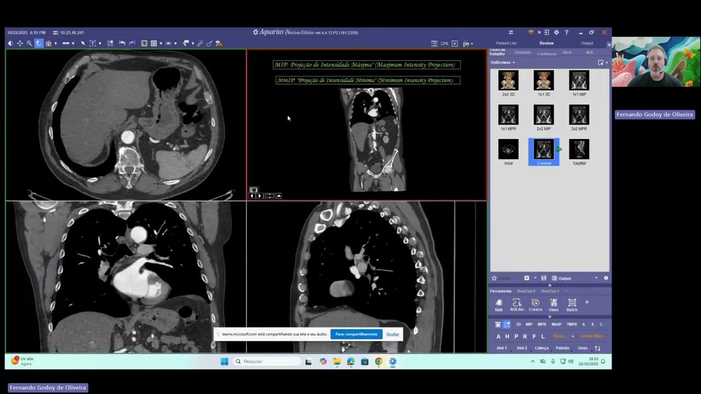Switch to the Patient List tab
The image size is (701, 394).
click(506, 43)
